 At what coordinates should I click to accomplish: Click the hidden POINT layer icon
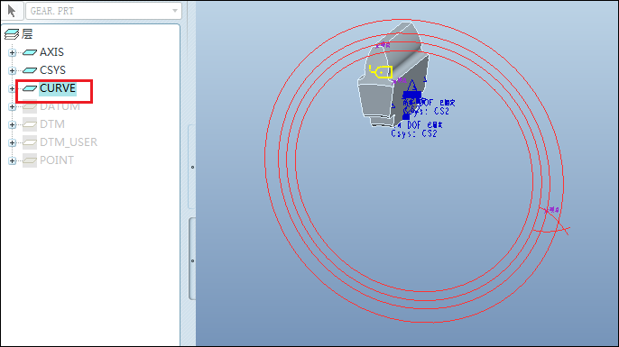pyautogui.click(x=30, y=160)
